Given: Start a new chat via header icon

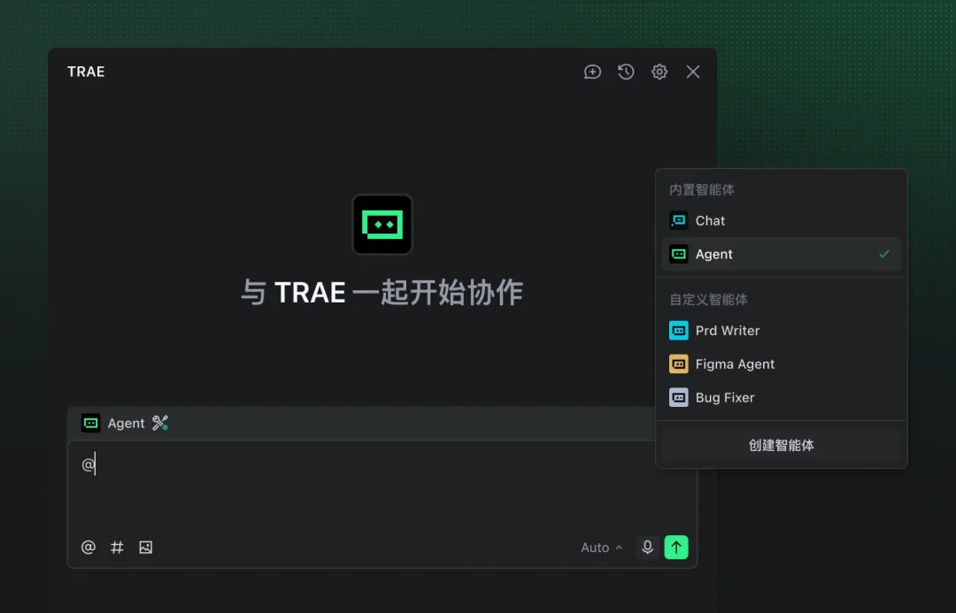Looking at the screenshot, I should click(x=592, y=72).
